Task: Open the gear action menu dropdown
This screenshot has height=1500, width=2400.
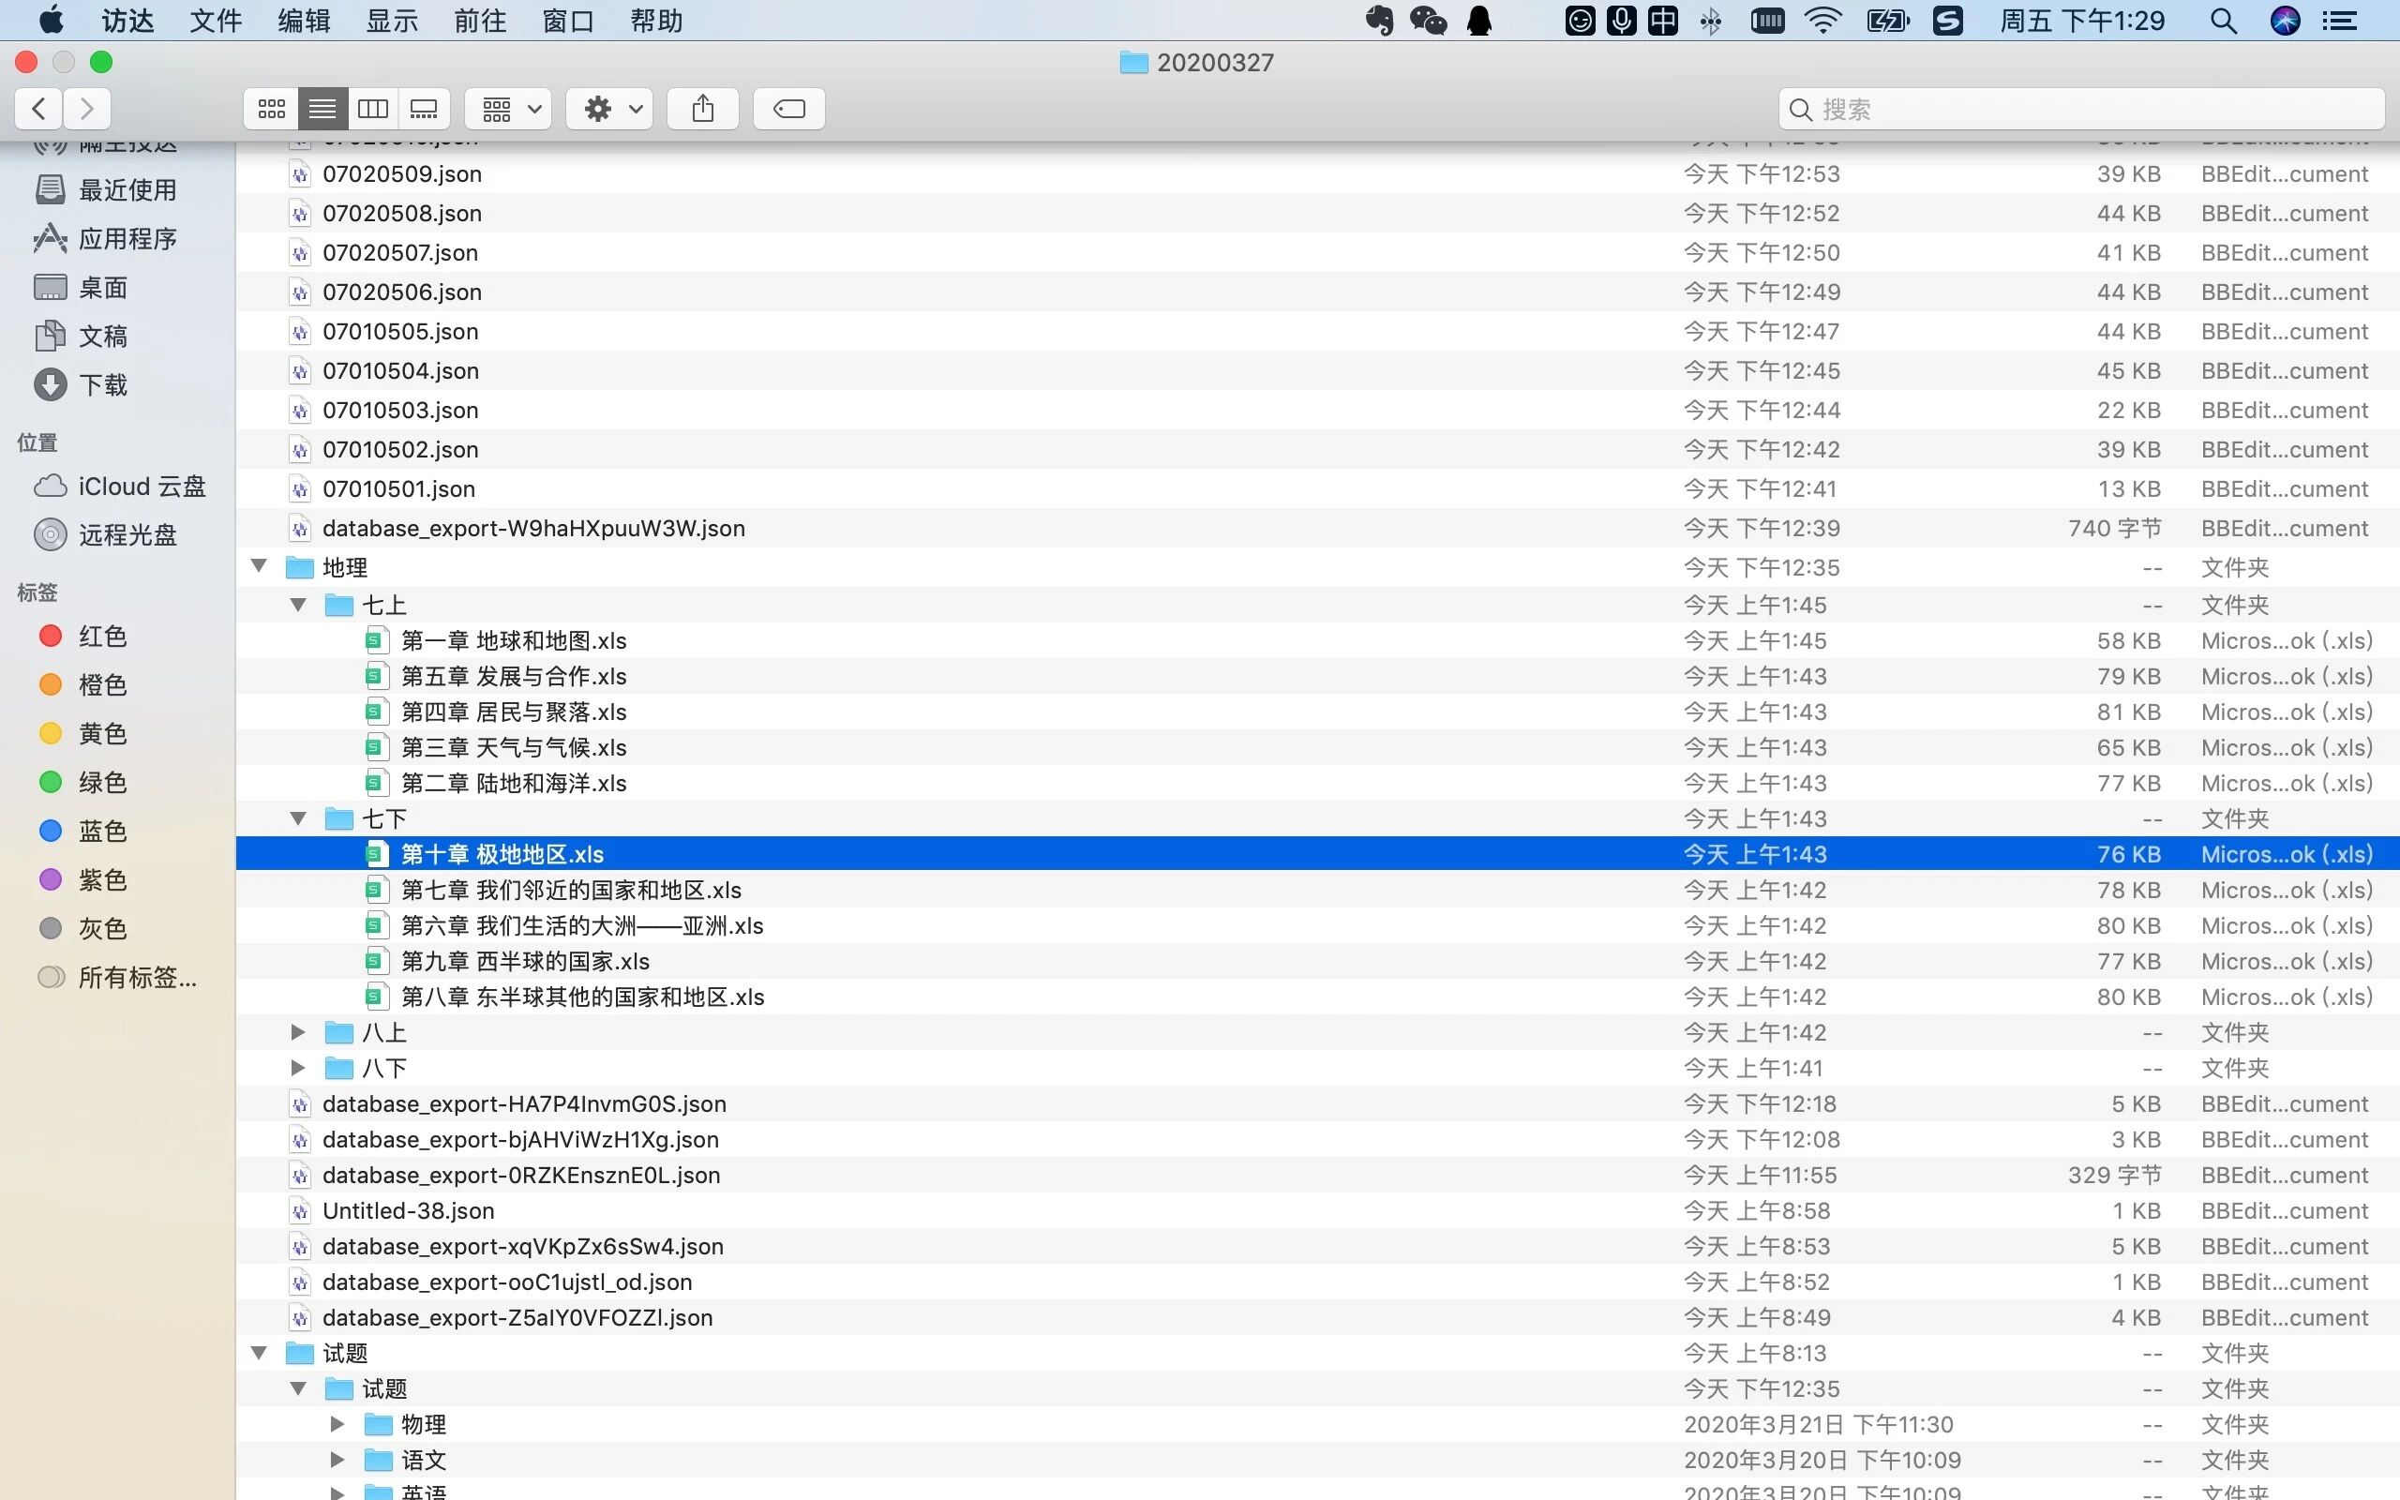Action: [609, 108]
